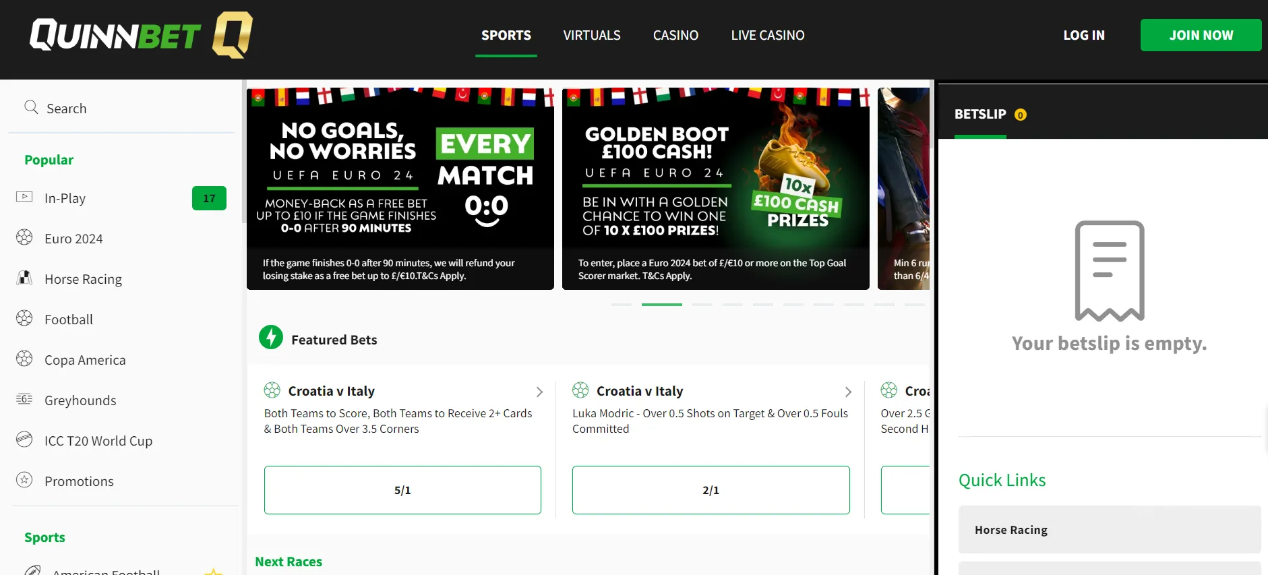Click the Featured Bets lightning icon

[271, 337]
